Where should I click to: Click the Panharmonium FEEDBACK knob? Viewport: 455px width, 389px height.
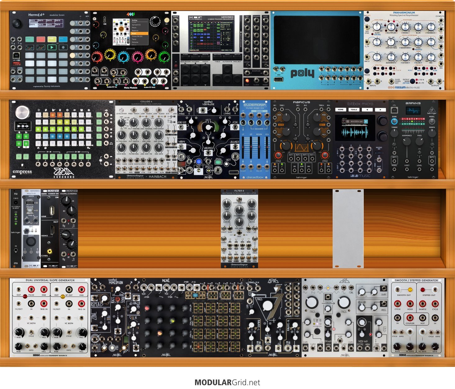tap(431, 27)
